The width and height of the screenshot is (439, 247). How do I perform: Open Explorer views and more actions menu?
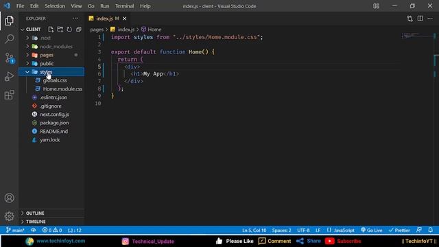pyautogui.click(x=75, y=19)
